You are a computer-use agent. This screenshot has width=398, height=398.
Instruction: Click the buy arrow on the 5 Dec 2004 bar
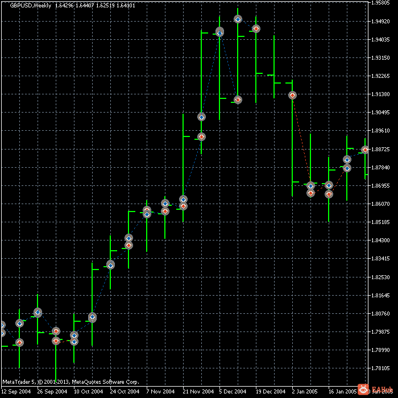(219, 32)
